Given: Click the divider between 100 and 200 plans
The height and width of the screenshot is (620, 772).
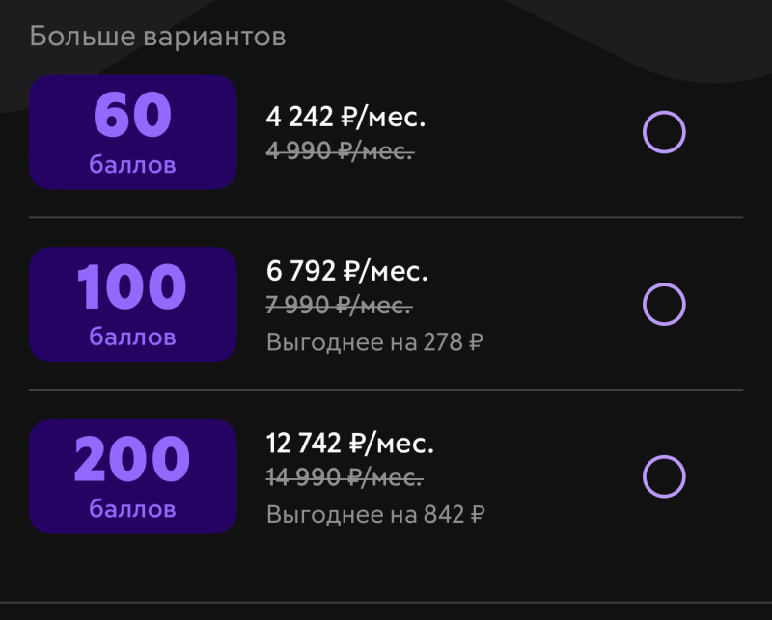Looking at the screenshot, I should click(x=386, y=390).
